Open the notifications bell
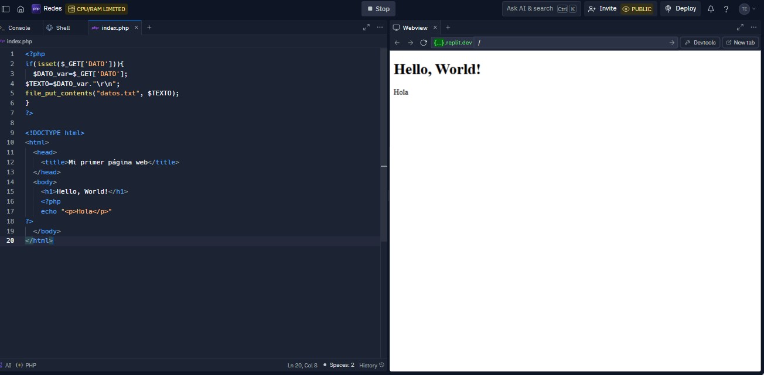 711,9
